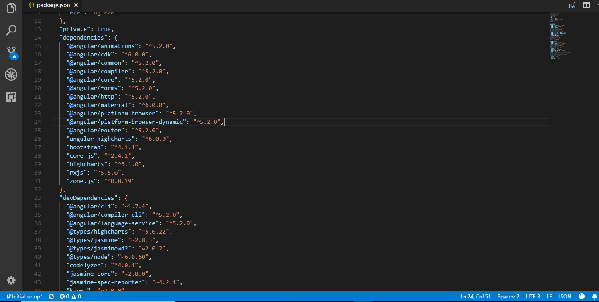Viewport: 599px width, 302px height.
Task: Click the JSON braces icon on package.json tab
Action: click(x=32, y=5)
